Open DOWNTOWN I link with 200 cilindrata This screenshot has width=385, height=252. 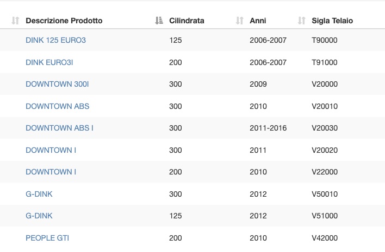pos(51,172)
